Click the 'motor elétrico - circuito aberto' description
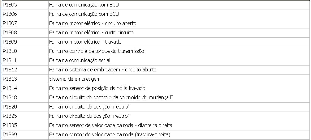The width and height of the screenshot is (311, 140). 93,23
